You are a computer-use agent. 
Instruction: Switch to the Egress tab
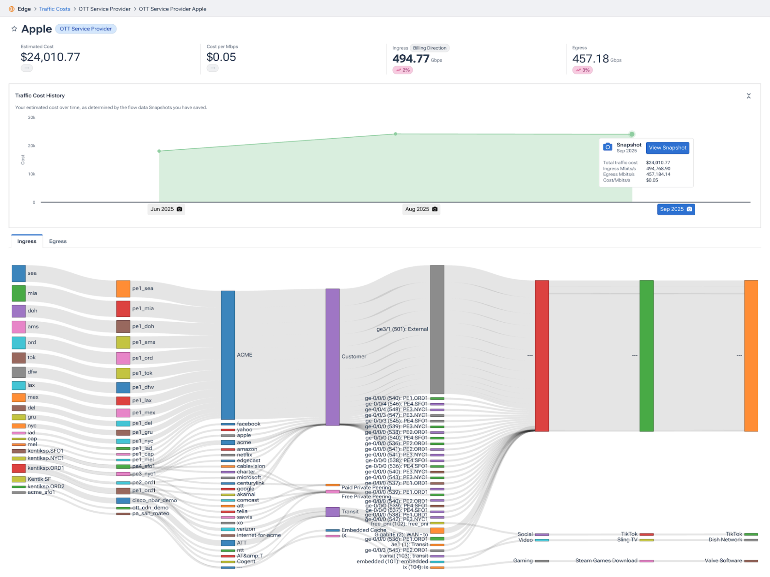tap(58, 241)
